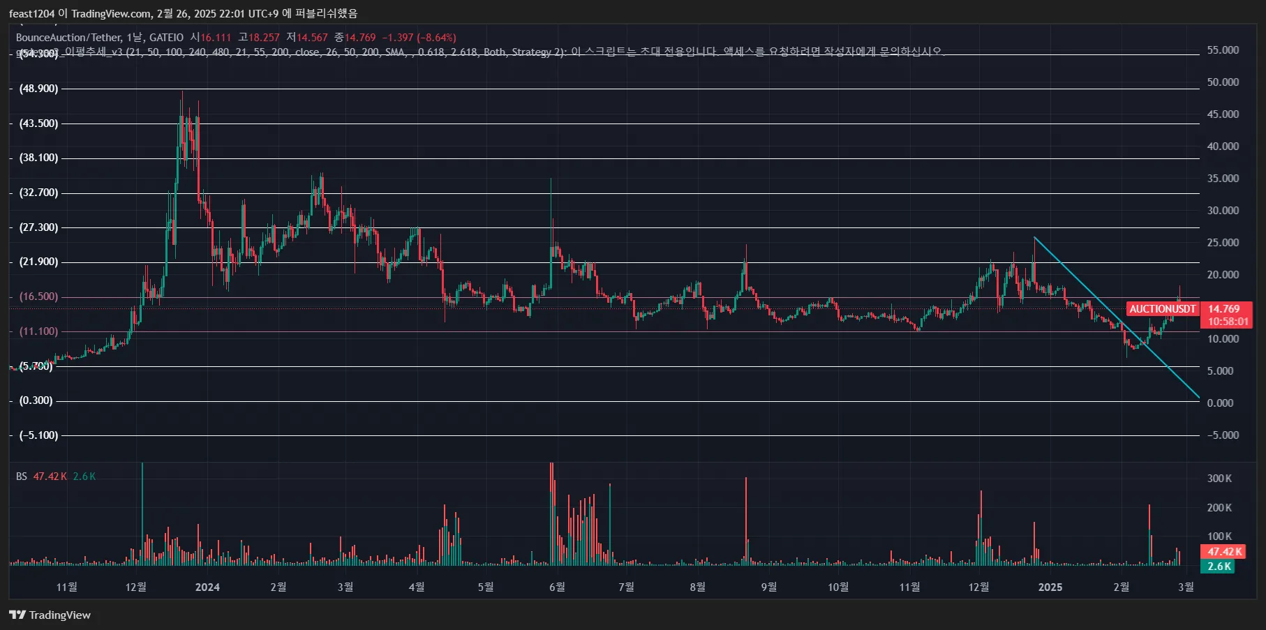Click 55.000 on the price axis
Viewport: 1266px width, 630px height.
coord(1223,50)
